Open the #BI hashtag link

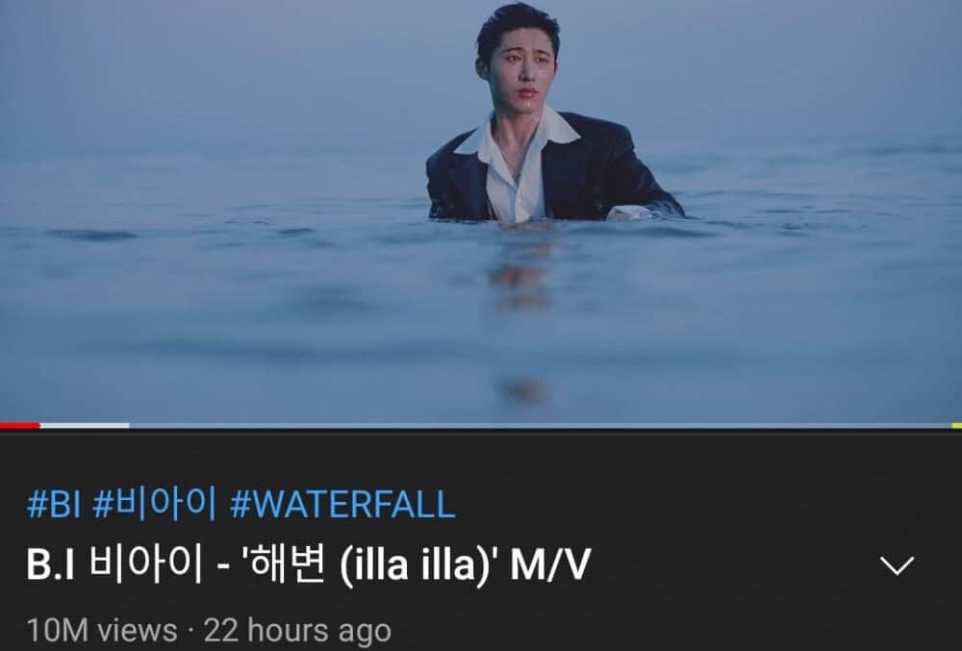point(54,505)
